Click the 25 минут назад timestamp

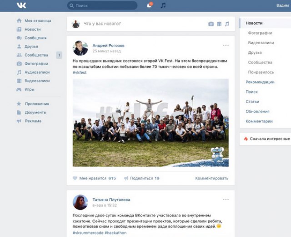tap(106, 51)
